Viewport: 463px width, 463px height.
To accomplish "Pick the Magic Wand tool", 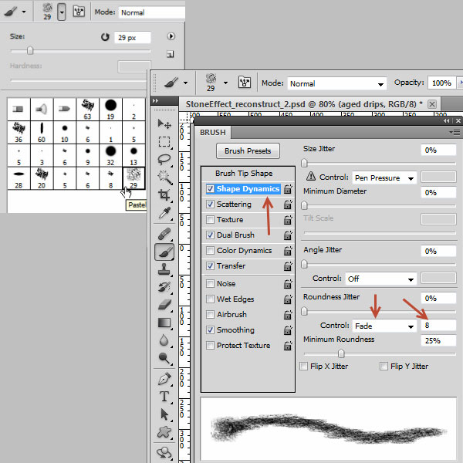I will tap(164, 177).
